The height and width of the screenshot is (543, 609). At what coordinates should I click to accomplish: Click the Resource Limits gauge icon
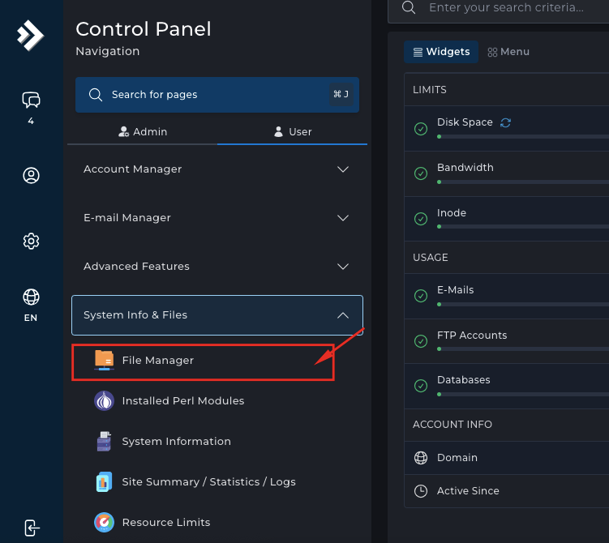pyautogui.click(x=104, y=523)
